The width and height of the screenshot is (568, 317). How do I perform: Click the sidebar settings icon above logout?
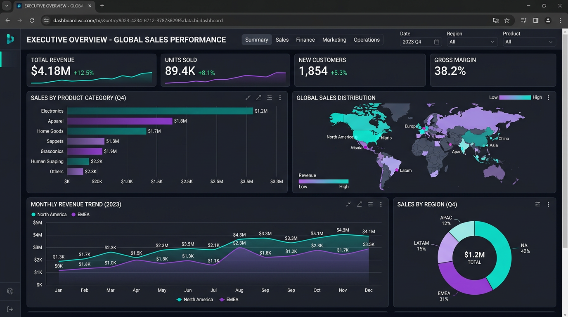click(10, 291)
